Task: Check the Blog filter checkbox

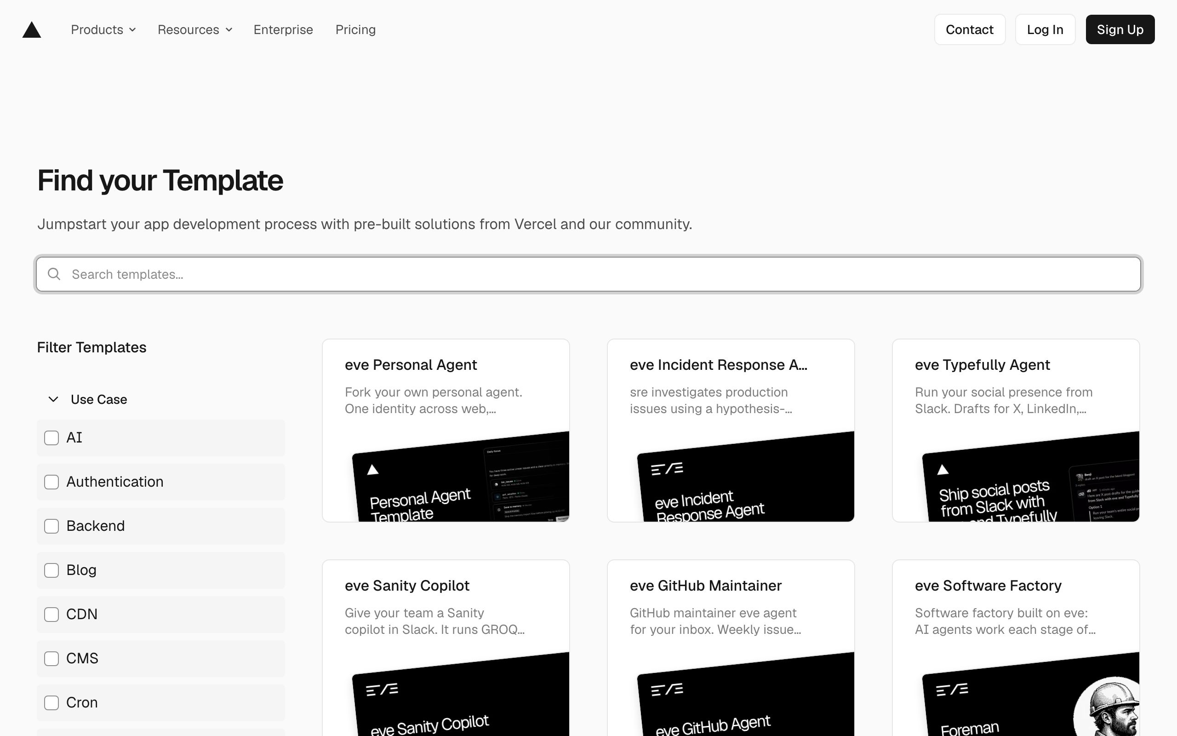Action: pos(51,570)
